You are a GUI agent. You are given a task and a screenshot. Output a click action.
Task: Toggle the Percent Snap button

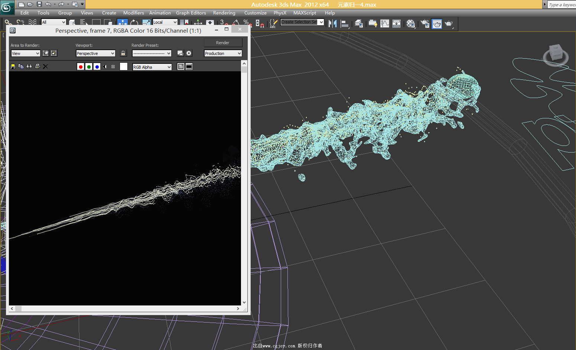[x=247, y=23]
